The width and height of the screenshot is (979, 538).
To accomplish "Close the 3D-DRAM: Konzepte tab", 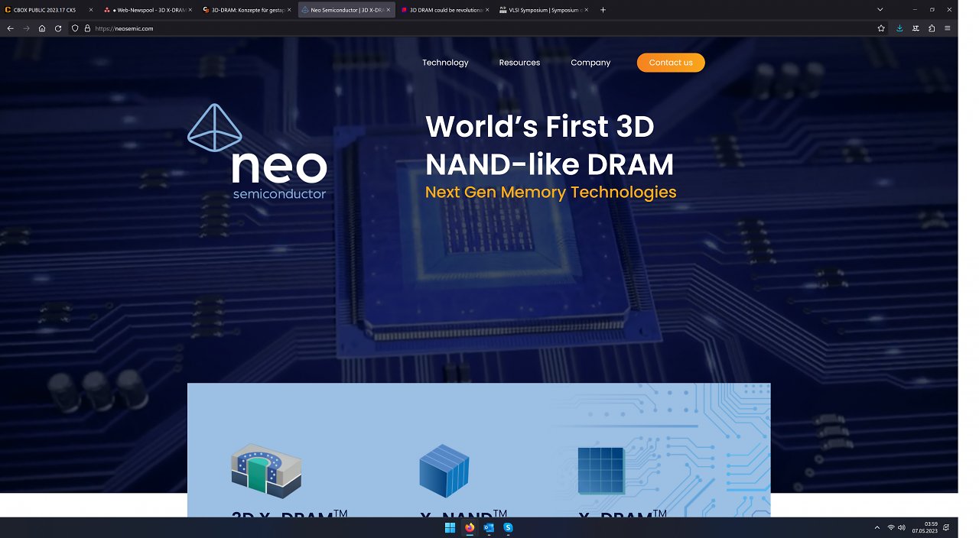I will 288,10.
